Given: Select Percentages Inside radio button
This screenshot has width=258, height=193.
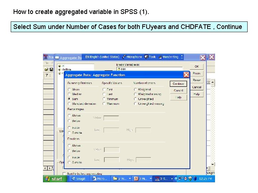Looking at the screenshot, I should pos(69,128).
